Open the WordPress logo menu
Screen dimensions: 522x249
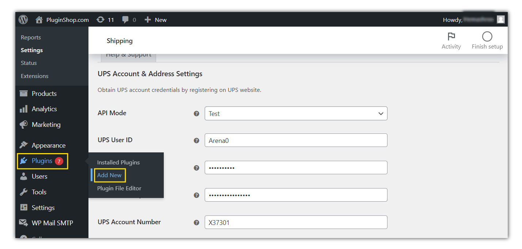[x=23, y=20]
